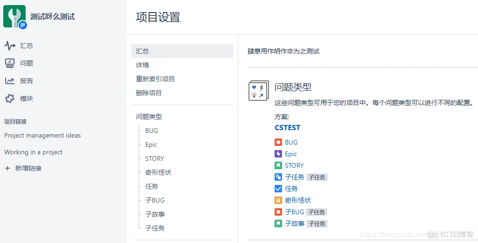This screenshot has height=243, width=478.
Task: Select 子故事 under 问题类型 tree
Action: pyautogui.click(x=155, y=214)
